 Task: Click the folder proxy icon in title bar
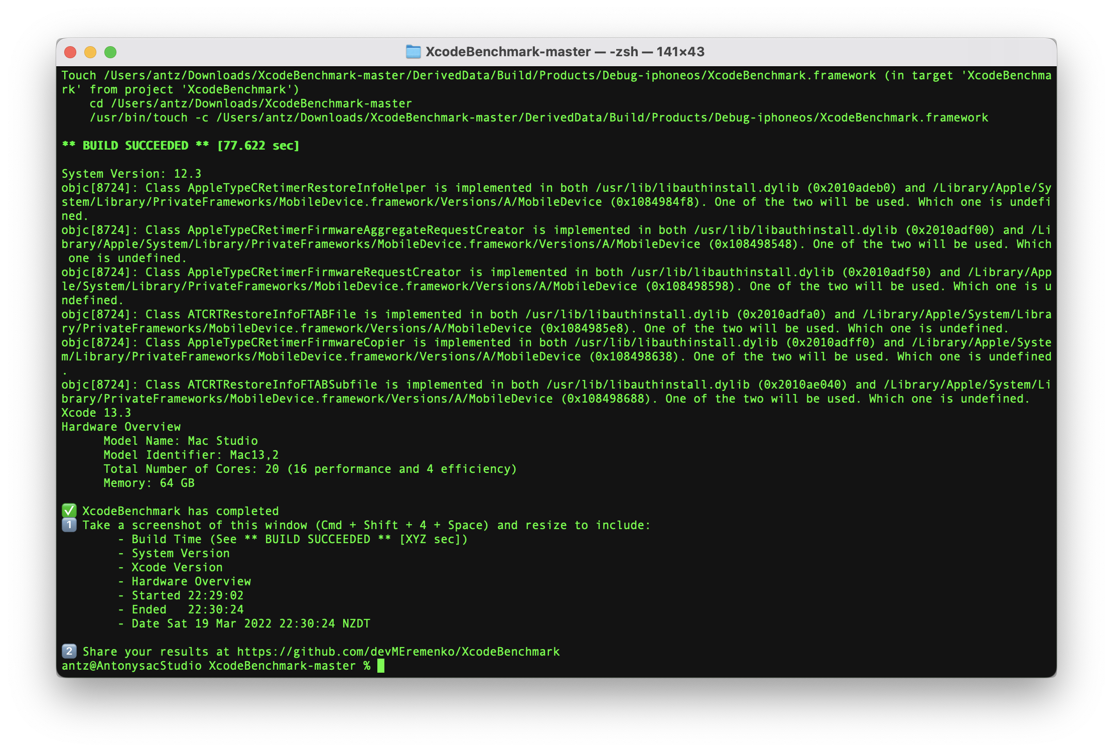[x=412, y=52]
